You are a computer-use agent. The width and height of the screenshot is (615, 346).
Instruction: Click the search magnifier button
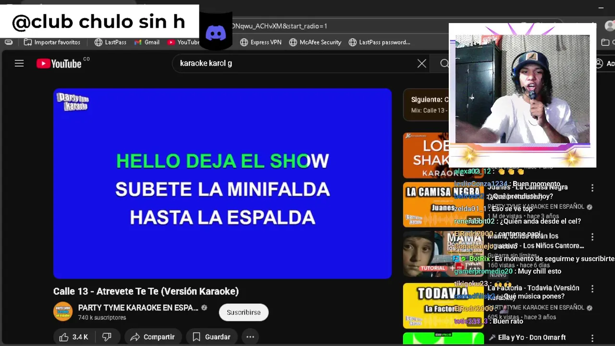tap(444, 63)
